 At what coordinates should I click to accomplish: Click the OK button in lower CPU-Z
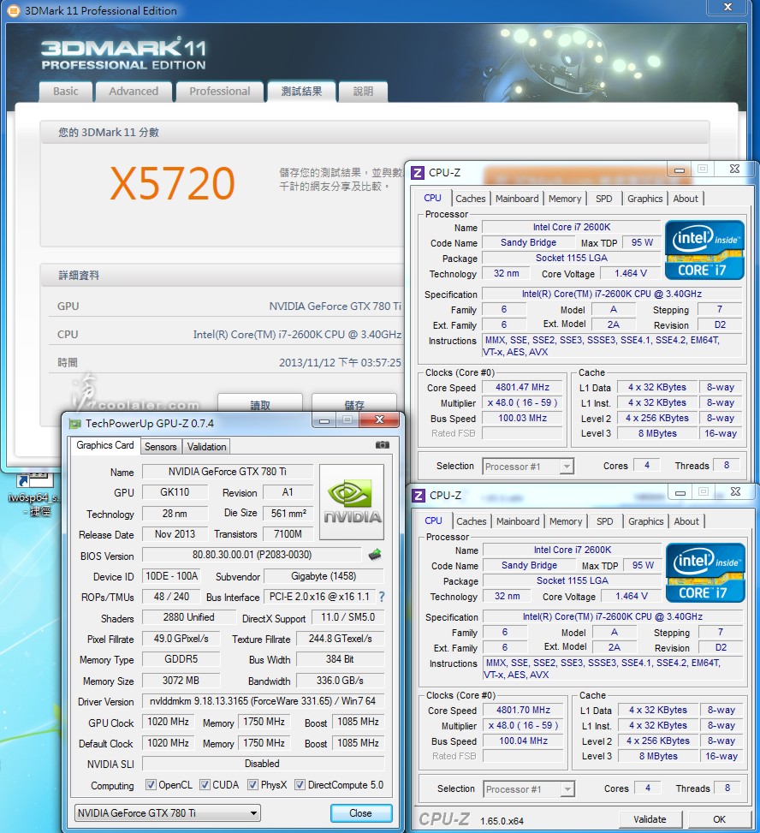pyautogui.click(x=720, y=819)
